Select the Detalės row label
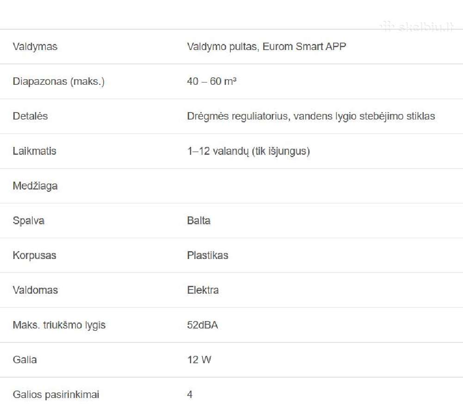Screen dimensions: 463x417 point(30,116)
